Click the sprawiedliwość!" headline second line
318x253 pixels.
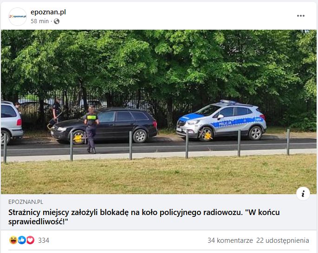point(38,221)
